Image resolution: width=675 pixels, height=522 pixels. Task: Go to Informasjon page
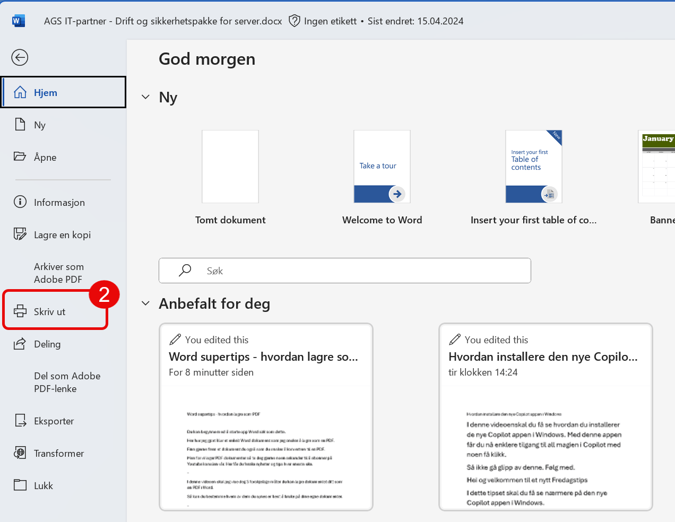tap(64, 202)
